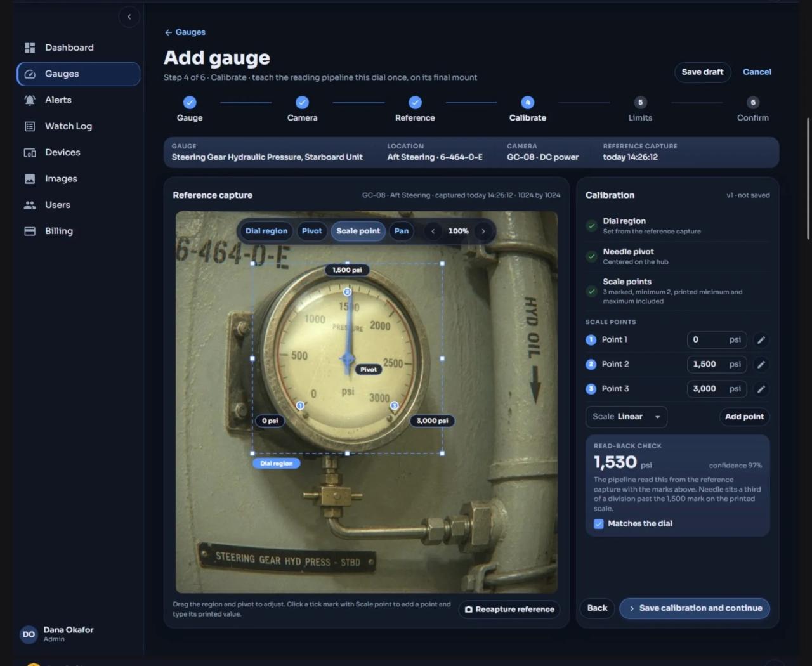Activate the Scale point tool
The height and width of the screenshot is (666, 812).
[x=358, y=231]
